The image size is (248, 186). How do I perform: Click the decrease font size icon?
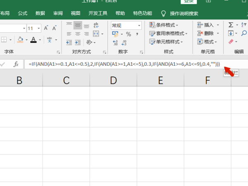point(54,29)
